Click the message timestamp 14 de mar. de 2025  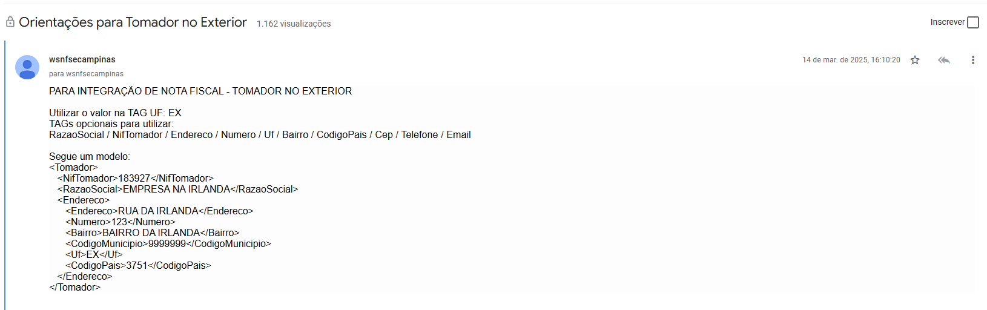pos(851,60)
